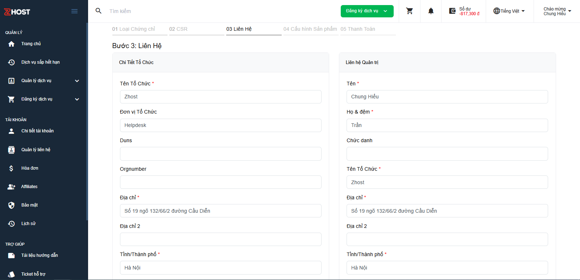
Task: Click the ZHOST logo
Action: click(x=17, y=12)
